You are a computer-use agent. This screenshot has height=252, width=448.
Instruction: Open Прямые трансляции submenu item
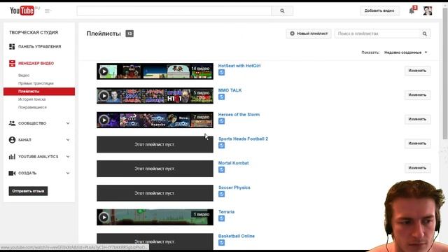pos(36,83)
